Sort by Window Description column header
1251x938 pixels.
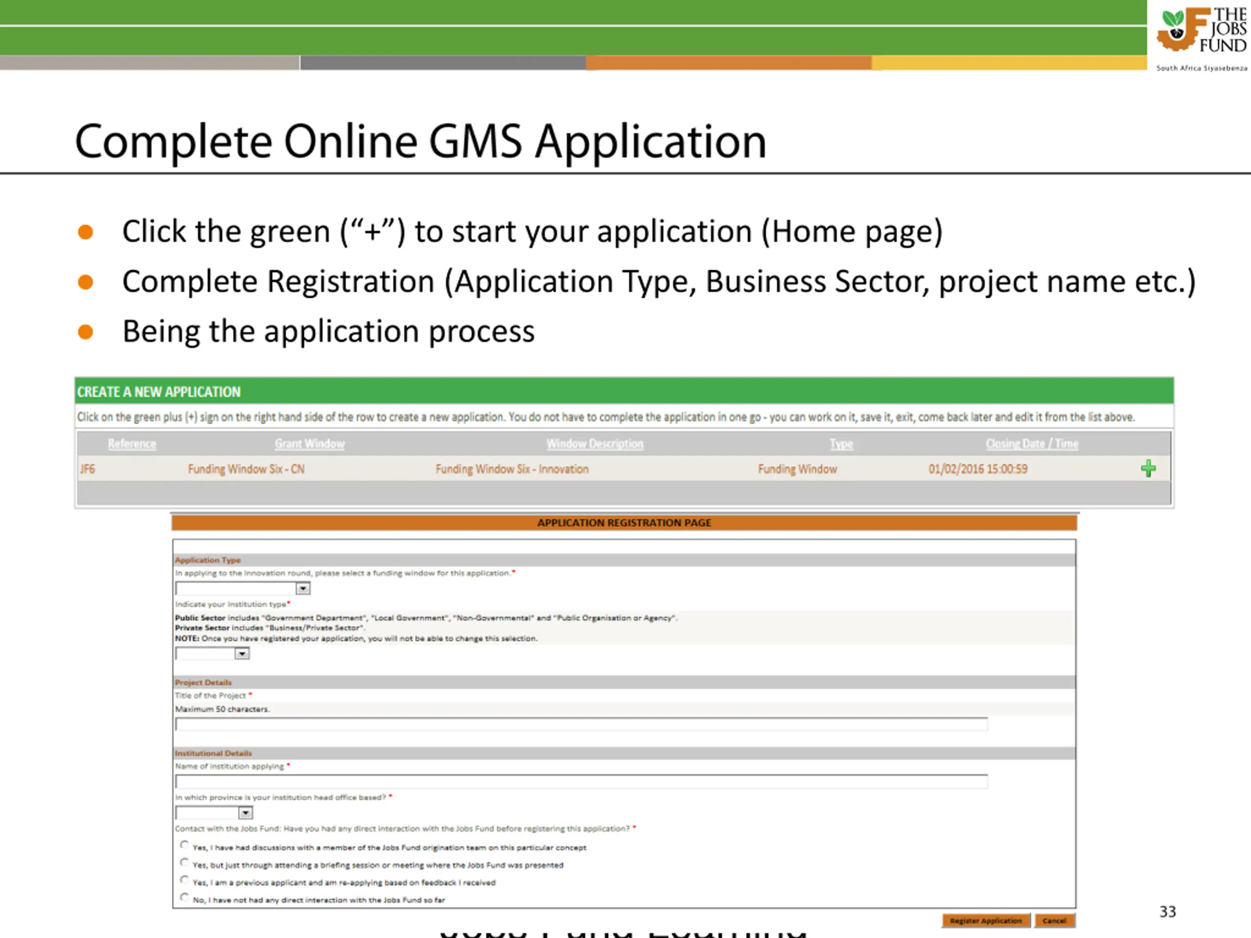pyautogui.click(x=595, y=444)
